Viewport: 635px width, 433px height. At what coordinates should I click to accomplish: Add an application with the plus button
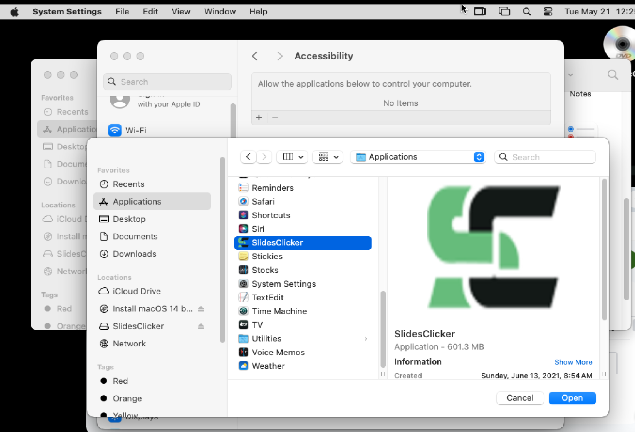[x=259, y=118]
